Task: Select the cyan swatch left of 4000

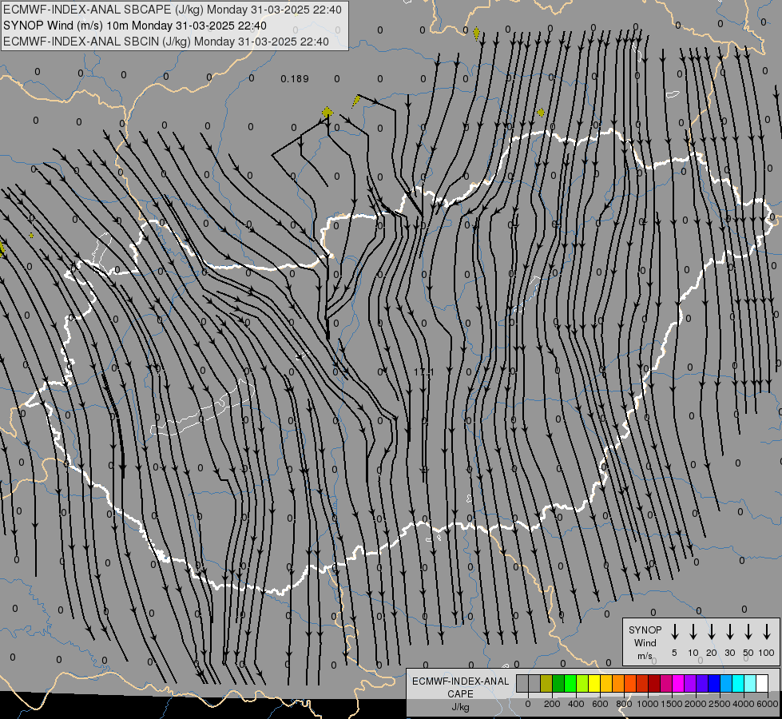Action: point(738,683)
